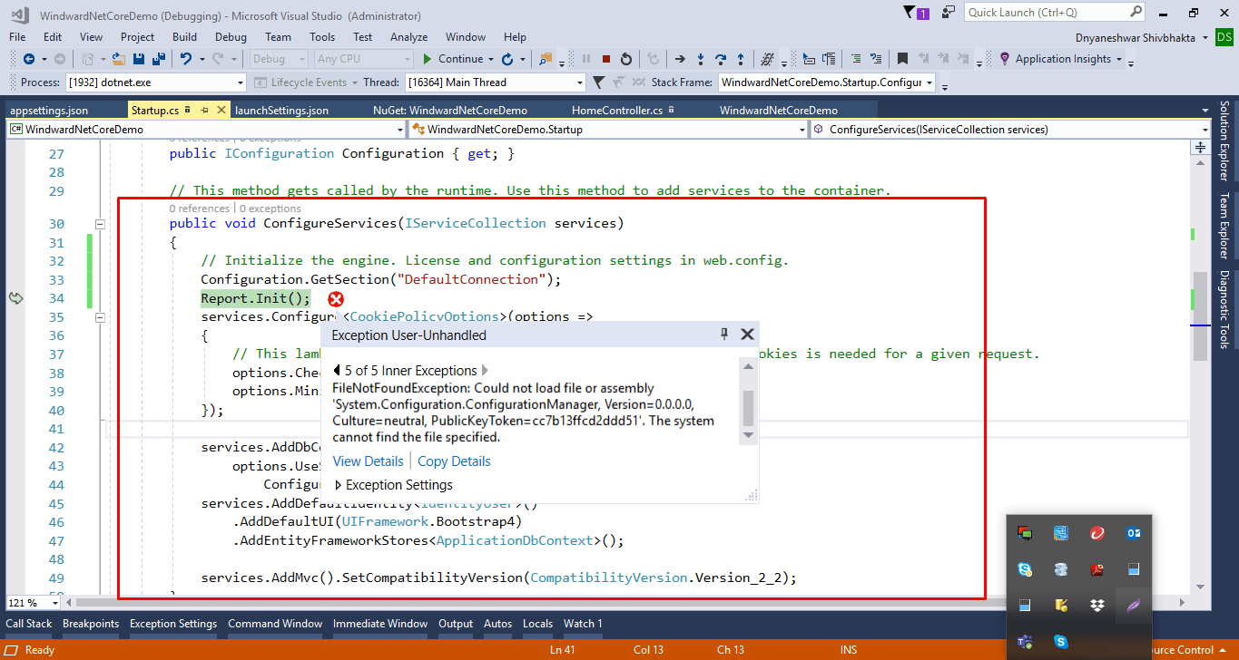
Task: Click the Break All pause icon
Action: click(x=586, y=59)
